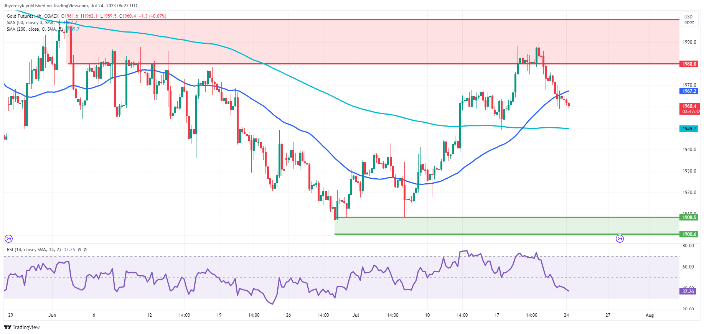
Task: Click the Aug date on time axis
Action: click(650, 315)
